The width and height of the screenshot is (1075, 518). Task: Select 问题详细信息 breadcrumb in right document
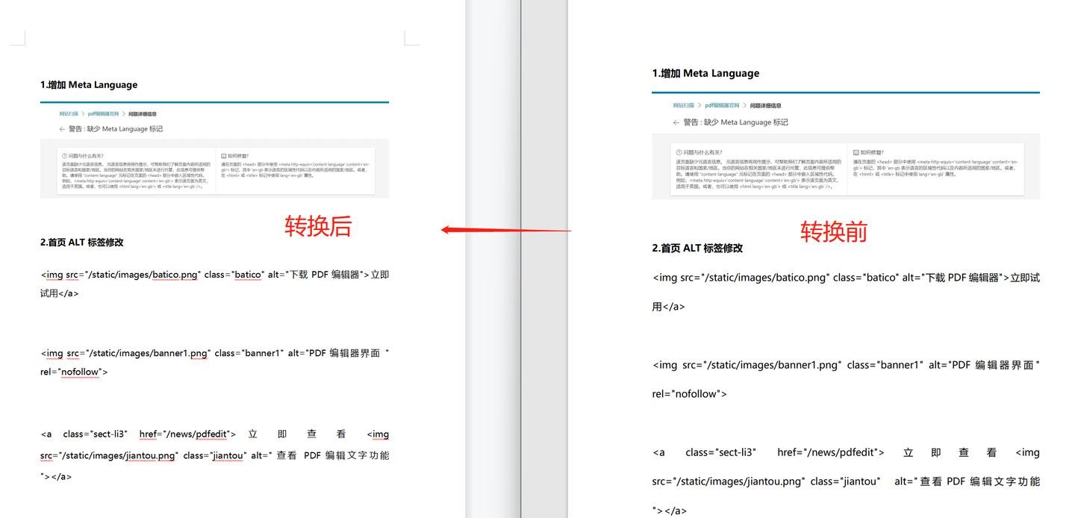[x=765, y=106]
